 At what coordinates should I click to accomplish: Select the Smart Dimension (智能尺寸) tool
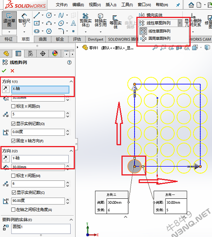pyautogui.click(x=24, y=20)
